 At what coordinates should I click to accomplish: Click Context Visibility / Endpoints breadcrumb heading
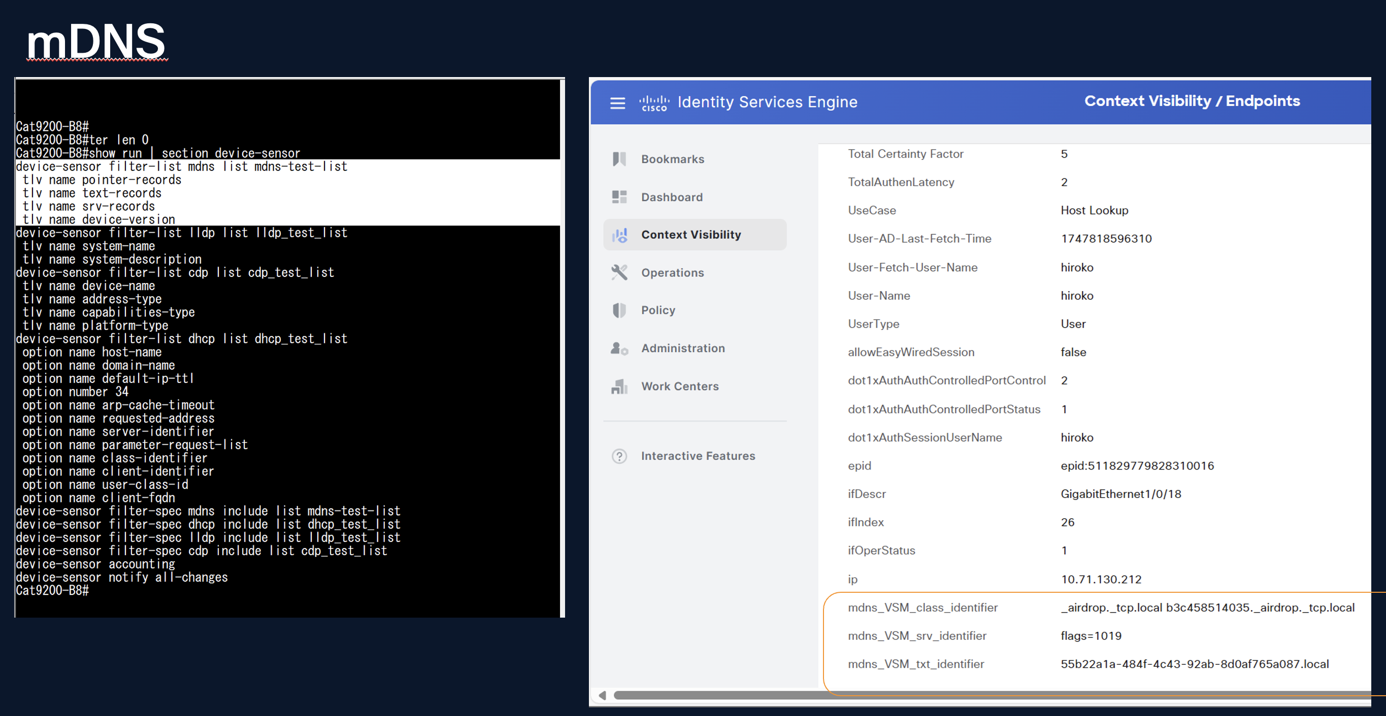(1192, 101)
